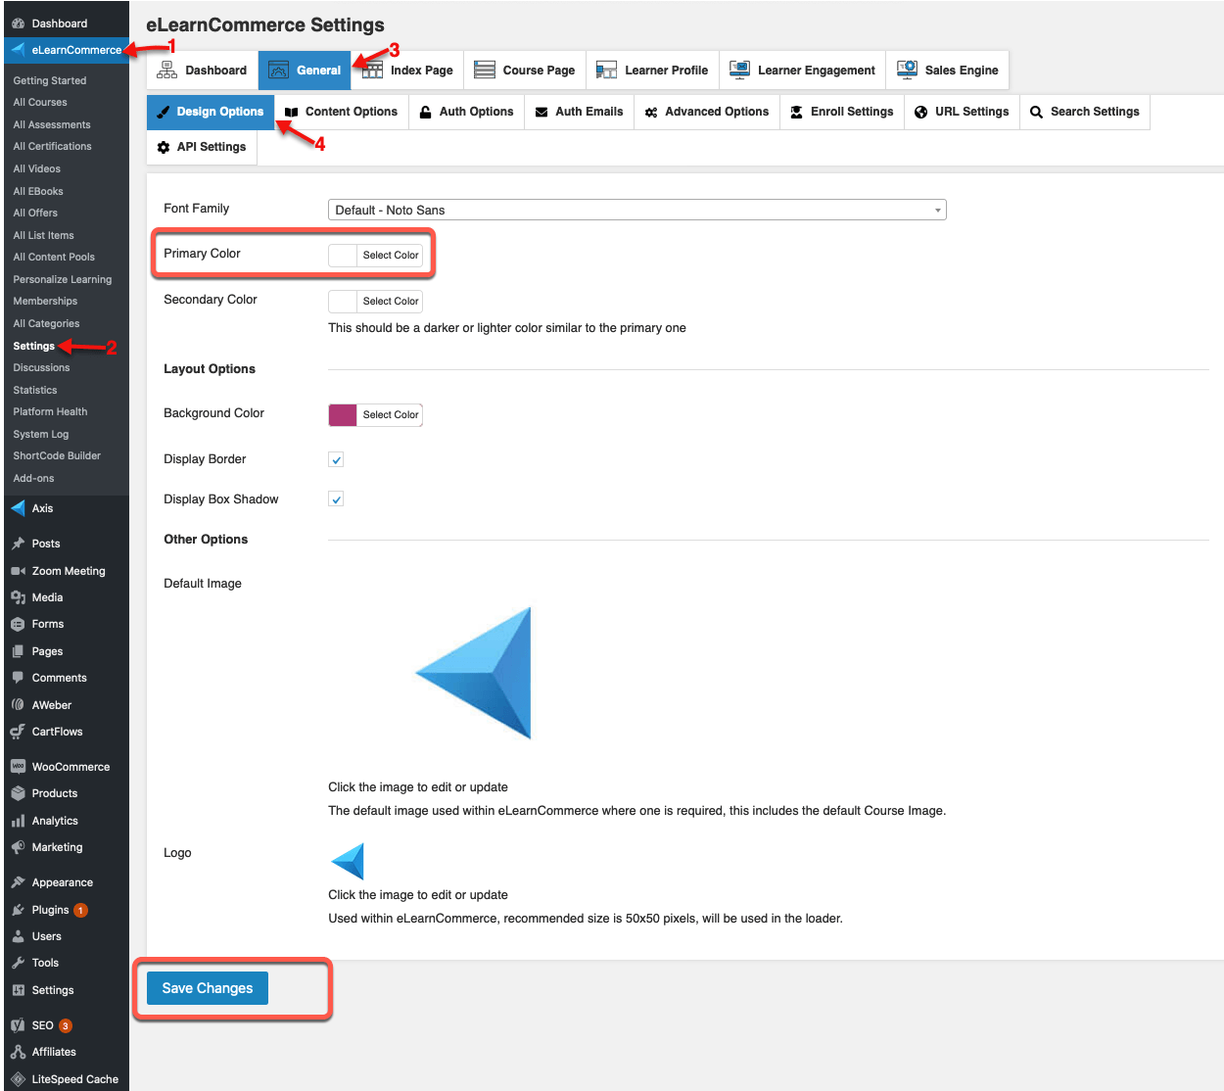Open the eLearnCommerce Dashboard tab
The height and width of the screenshot is (1091, 1224).
point(203,71)
